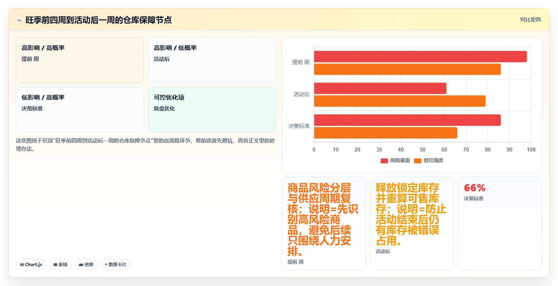Viewport: 558px width, 286px height.
Task: Click the 66% value in data card
Action: (x=475, y=188)
